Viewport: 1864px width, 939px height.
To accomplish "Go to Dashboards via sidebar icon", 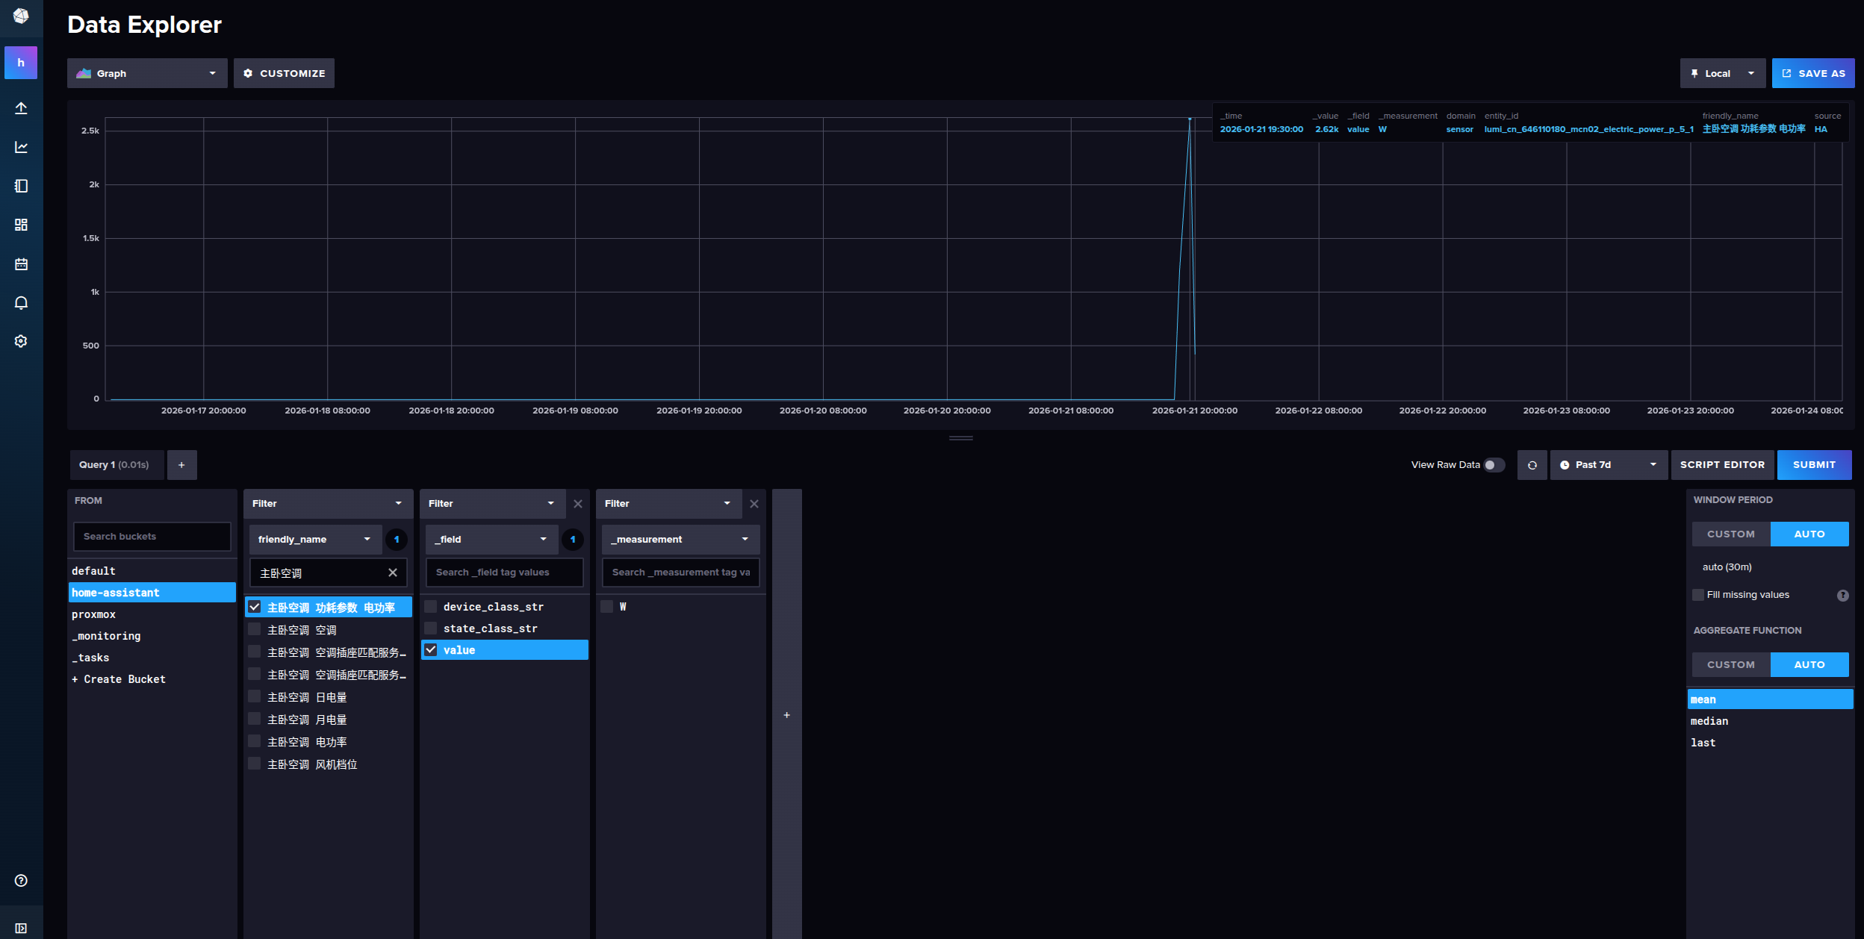I will pos(21,225).
